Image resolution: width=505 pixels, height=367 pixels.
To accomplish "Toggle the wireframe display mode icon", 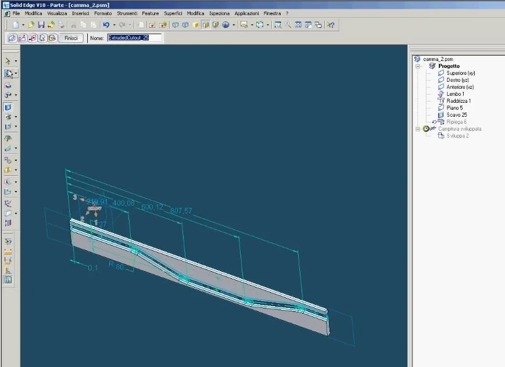I will (175, 25).
